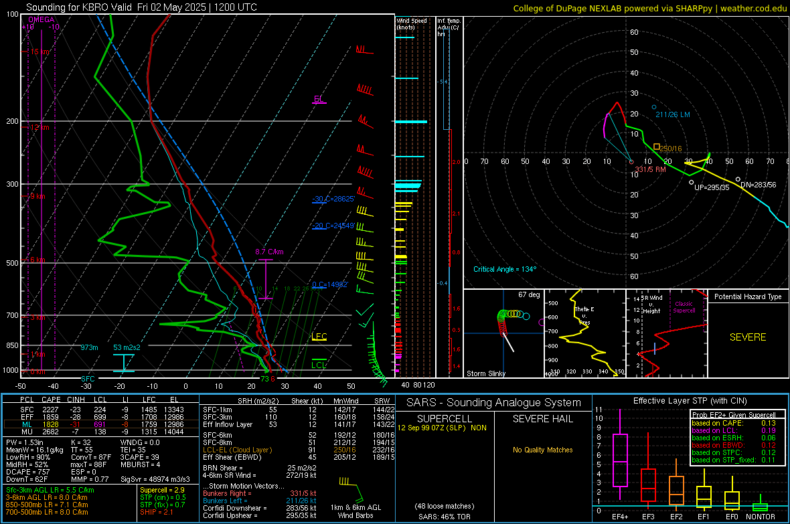Click the MU parcel CAPE value 2682

pyautogui.click(x=50, y=432)
